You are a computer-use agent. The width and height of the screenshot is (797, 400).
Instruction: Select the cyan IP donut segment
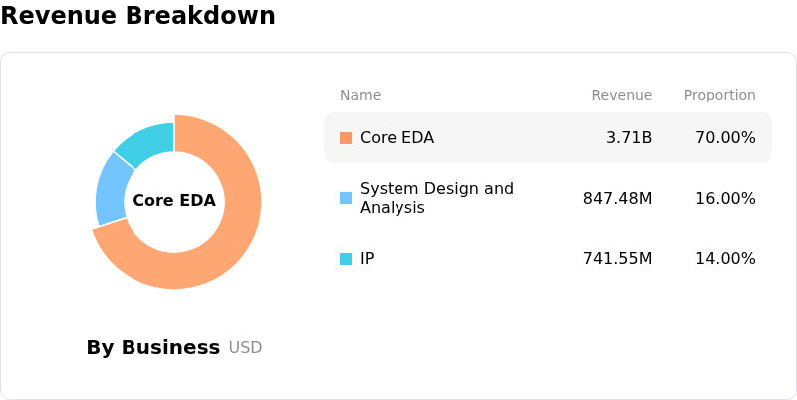coord(148,143)
